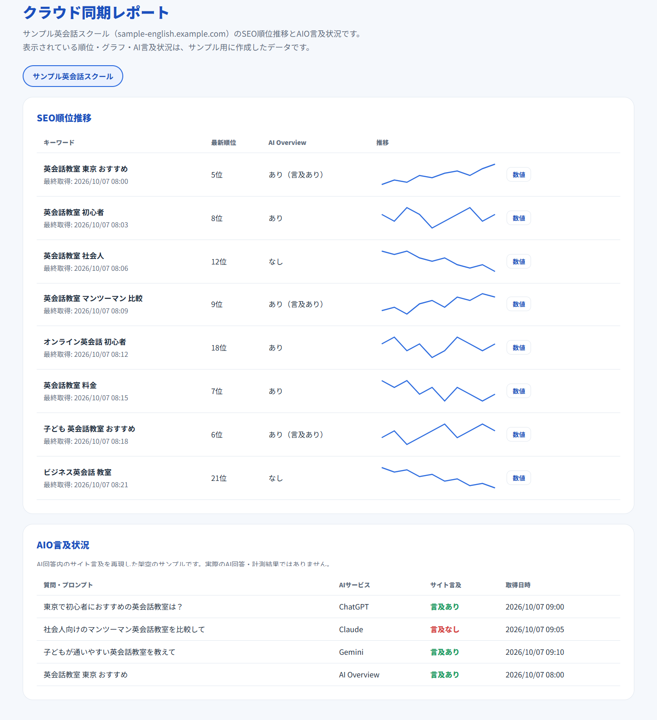The image size is (657, 720).
Task: Click 言及あり status in the ChatGPT row
Action: (444, 607)
